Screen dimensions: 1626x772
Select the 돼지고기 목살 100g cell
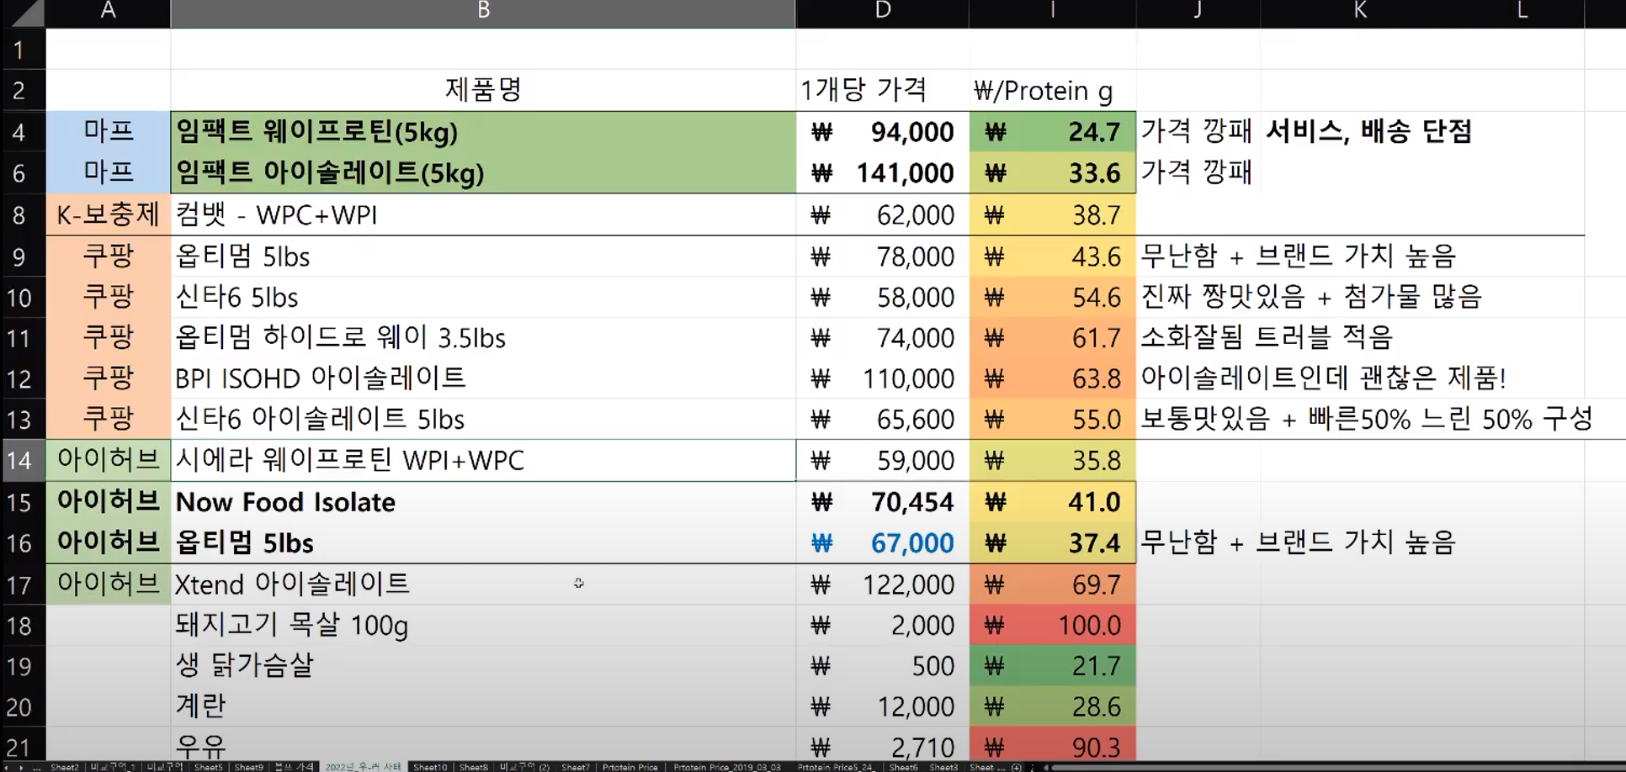coord(483,626)
